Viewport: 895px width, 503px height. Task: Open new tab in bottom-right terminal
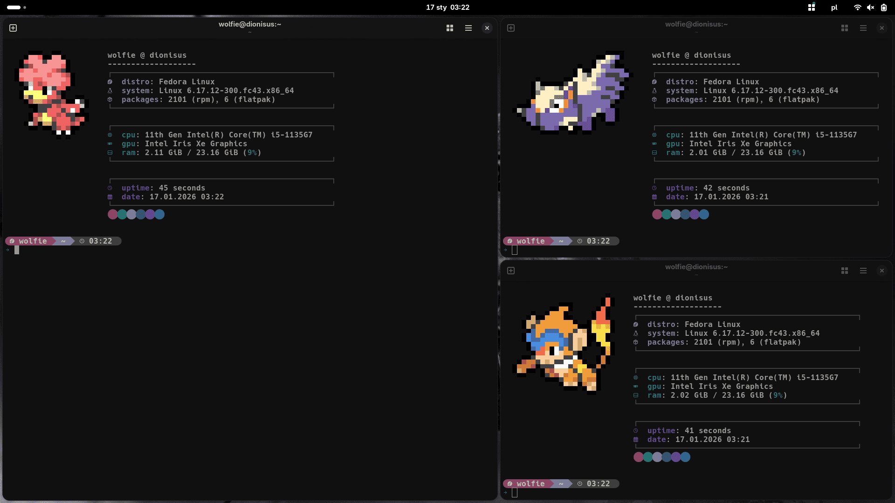pos(511,271)
